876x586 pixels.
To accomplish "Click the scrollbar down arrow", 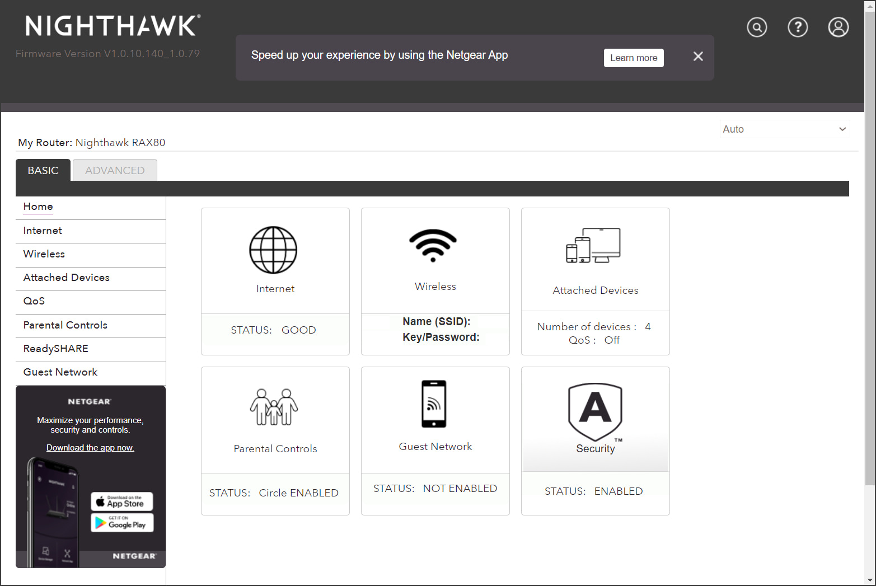I will click(870, 580).
